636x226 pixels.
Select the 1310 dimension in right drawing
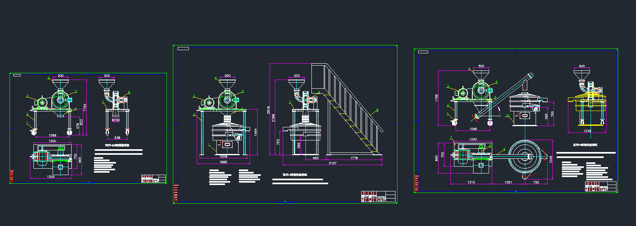(x=471, y=182)
